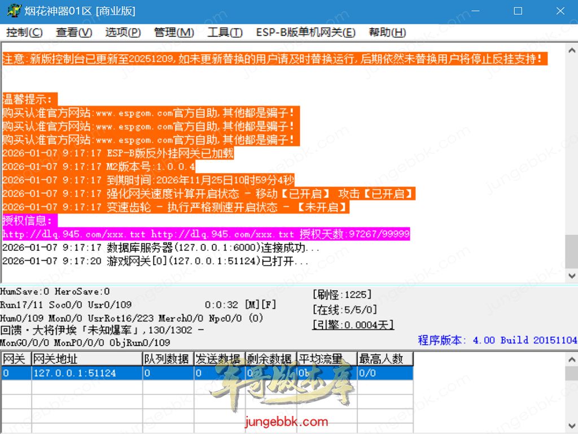Viewport: 578px width, 434px height.
Task: Open the 帮助(H) menu
Action: pyautogui.click(x=387, y=33)
